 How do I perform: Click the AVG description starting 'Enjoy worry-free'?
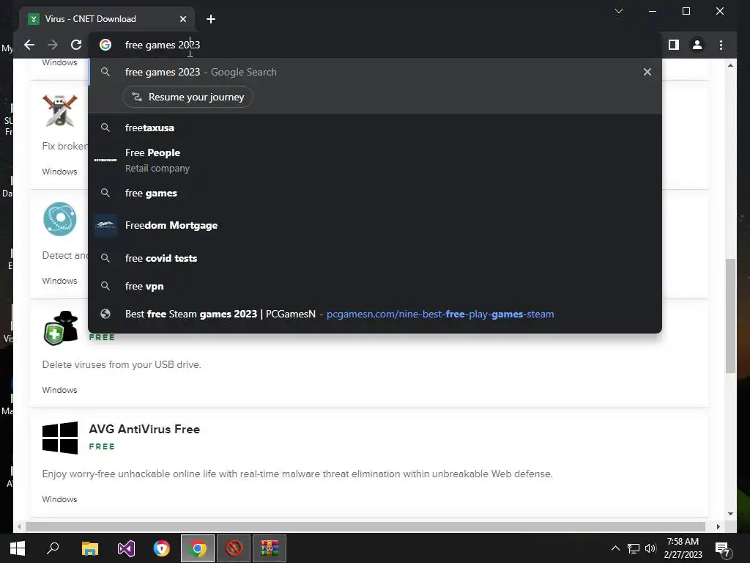click(x=297, y=474)
